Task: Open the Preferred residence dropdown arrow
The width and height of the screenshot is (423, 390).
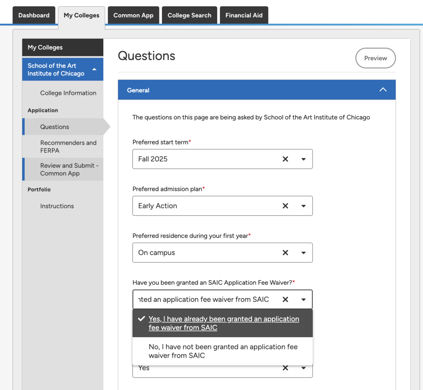Action: (303, 253)
